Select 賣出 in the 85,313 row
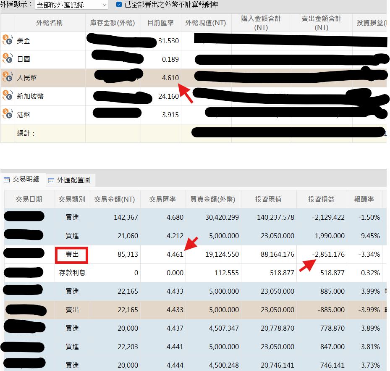The width and height of the screenshot is (390, 371). [72, 255]
